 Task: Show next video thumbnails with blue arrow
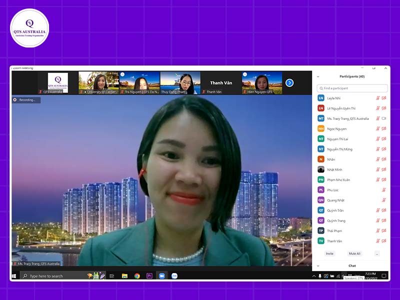[x=289, y=83]
